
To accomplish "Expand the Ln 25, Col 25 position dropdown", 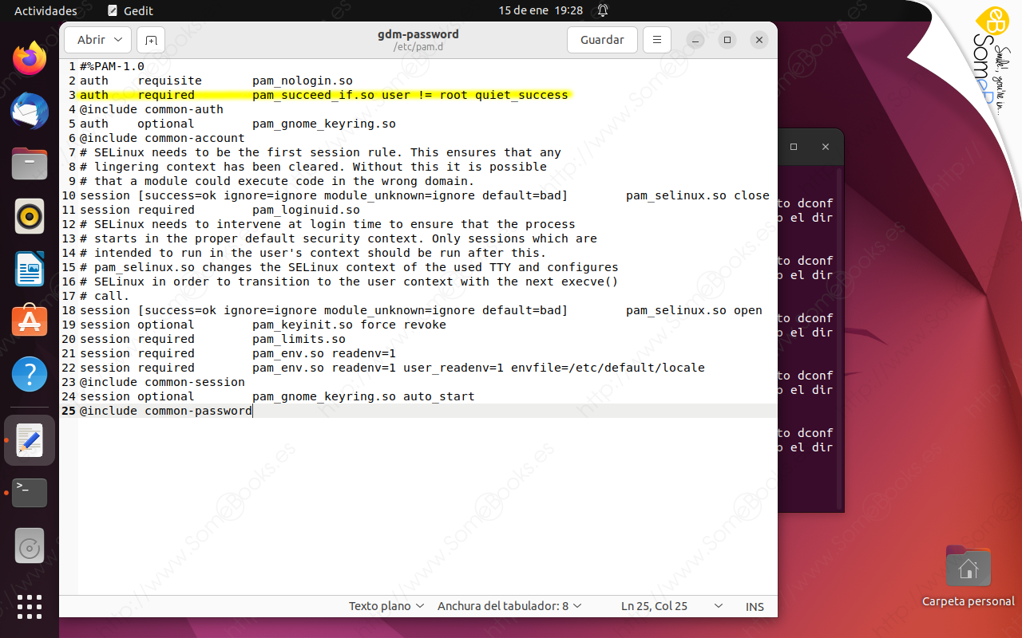I will tap(671, 606).
